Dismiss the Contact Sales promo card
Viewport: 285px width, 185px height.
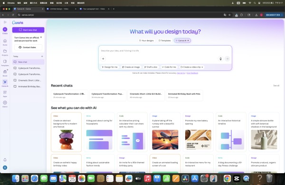[x=41, y=37]
